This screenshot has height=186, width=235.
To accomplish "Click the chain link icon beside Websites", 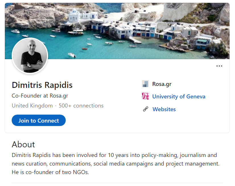I will pyautogui.click(x=145, y=109).
